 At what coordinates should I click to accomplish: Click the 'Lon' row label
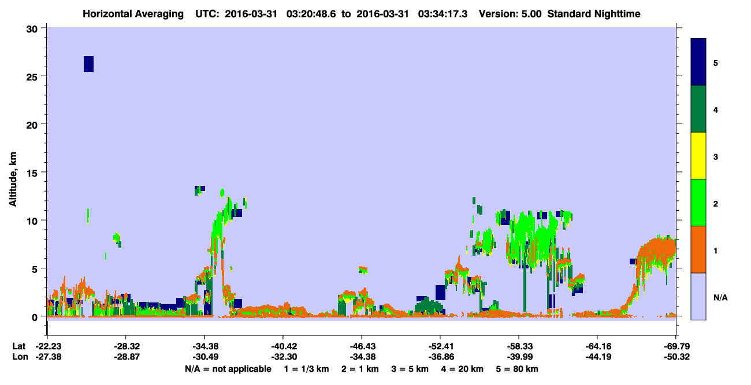click(x=19, y=357)
